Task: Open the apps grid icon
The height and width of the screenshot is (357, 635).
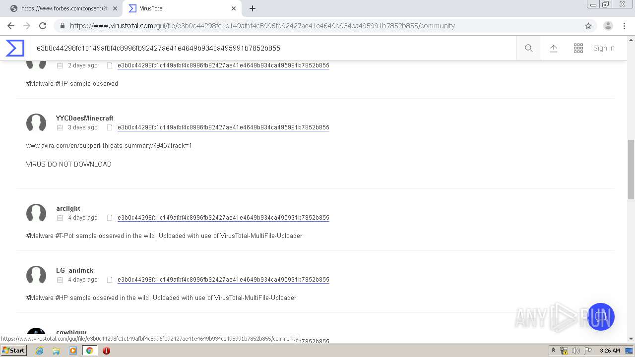Action: pos(578,48)
